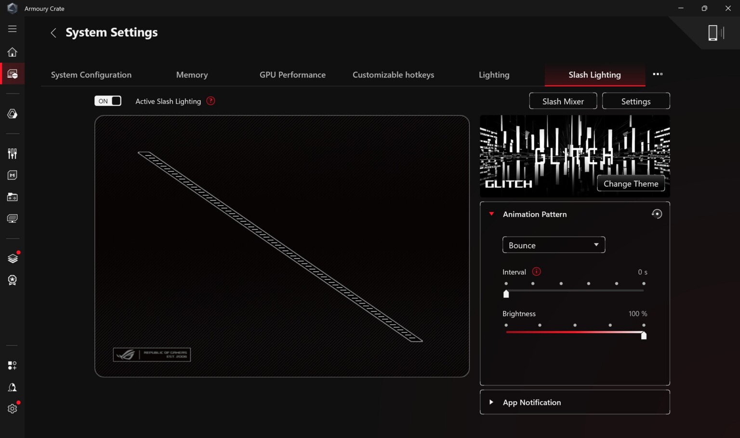Click the 100 % brightness value
Viewport: 740px width, 438px height.
click(638, 314)
